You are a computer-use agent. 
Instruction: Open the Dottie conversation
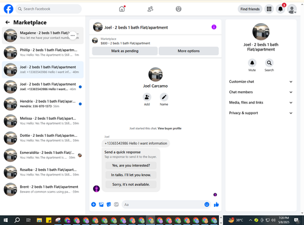tap(43, 138)
